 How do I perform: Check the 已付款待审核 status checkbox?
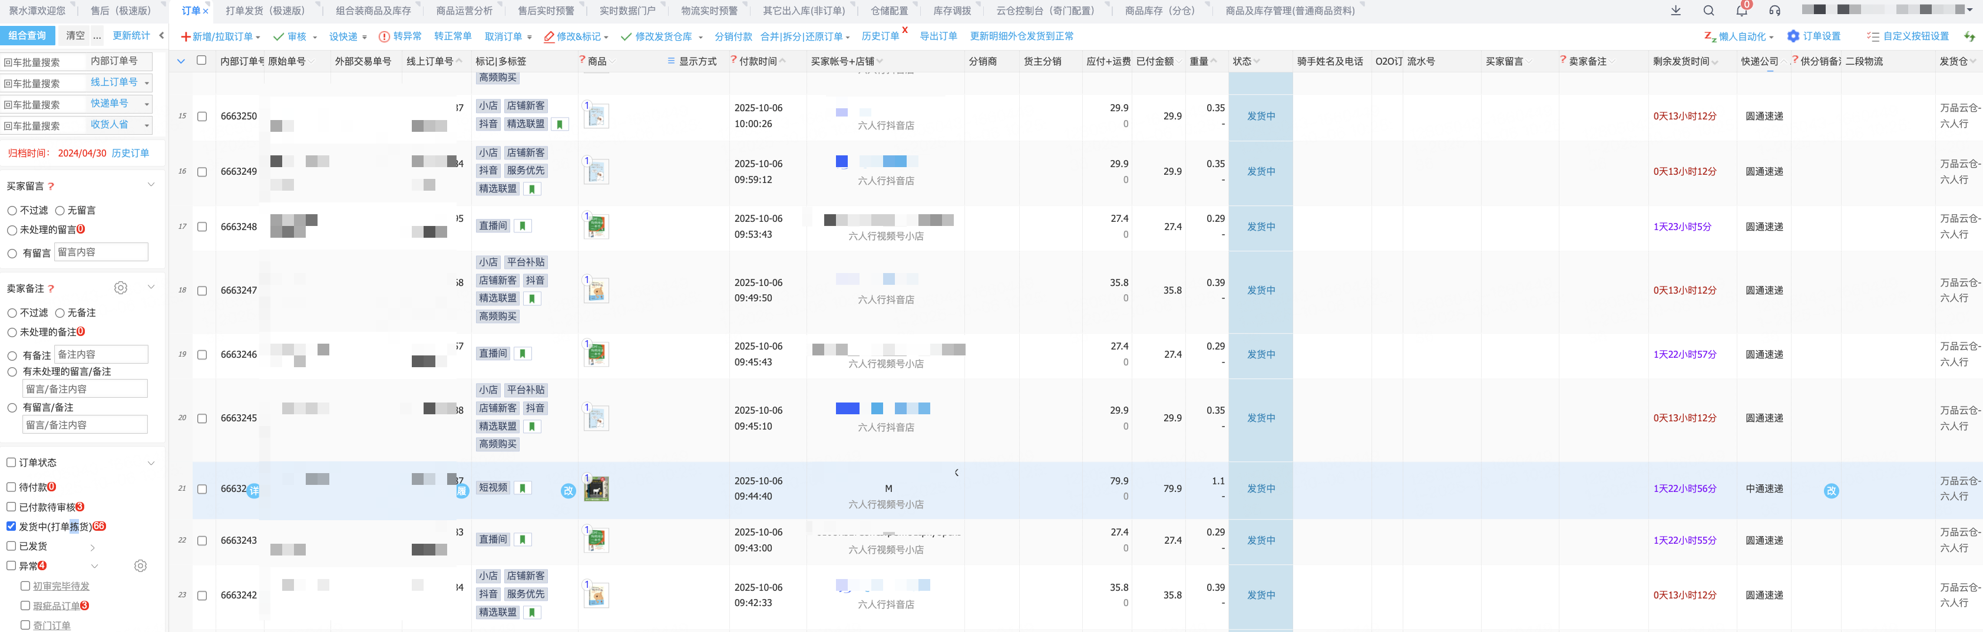tap(12, 507)
